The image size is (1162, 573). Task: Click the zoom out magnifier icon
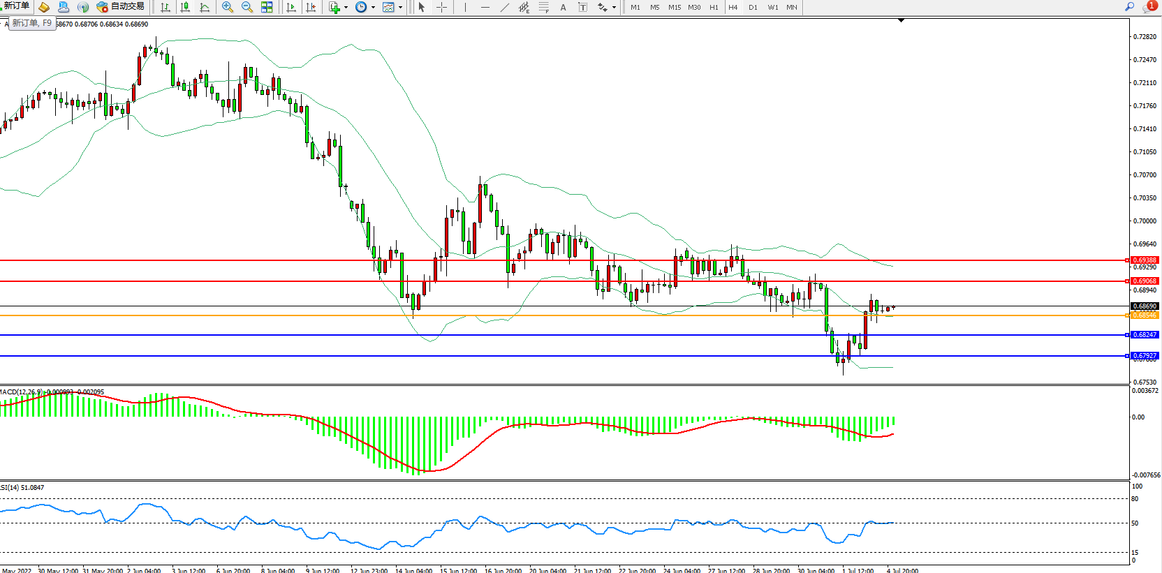click(x=247, y=7)
